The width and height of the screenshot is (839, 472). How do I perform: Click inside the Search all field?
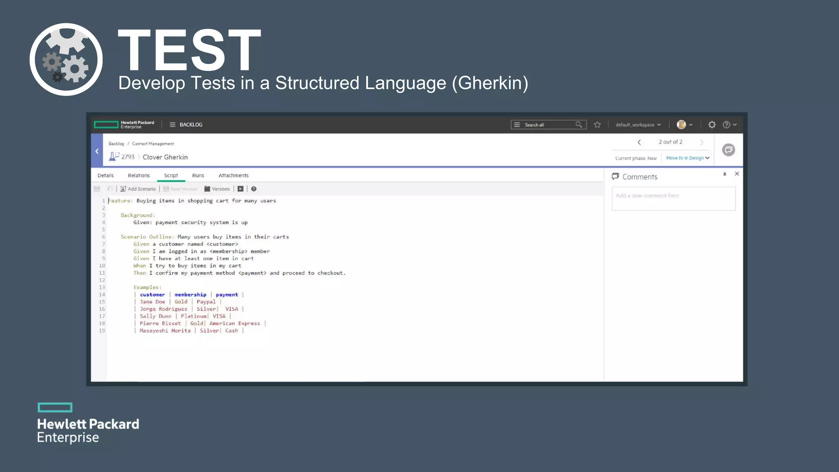[548, 125]
